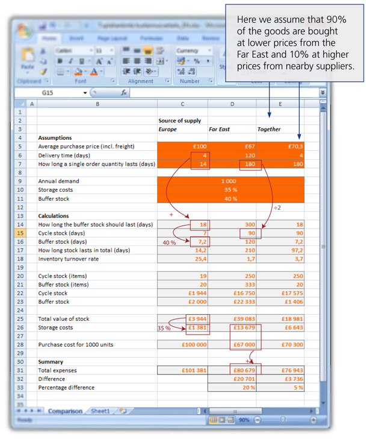The width and height of the screenshot is (367, 442).
Task: Click the Decrease Indent icon
Action: tap(126, 72)
